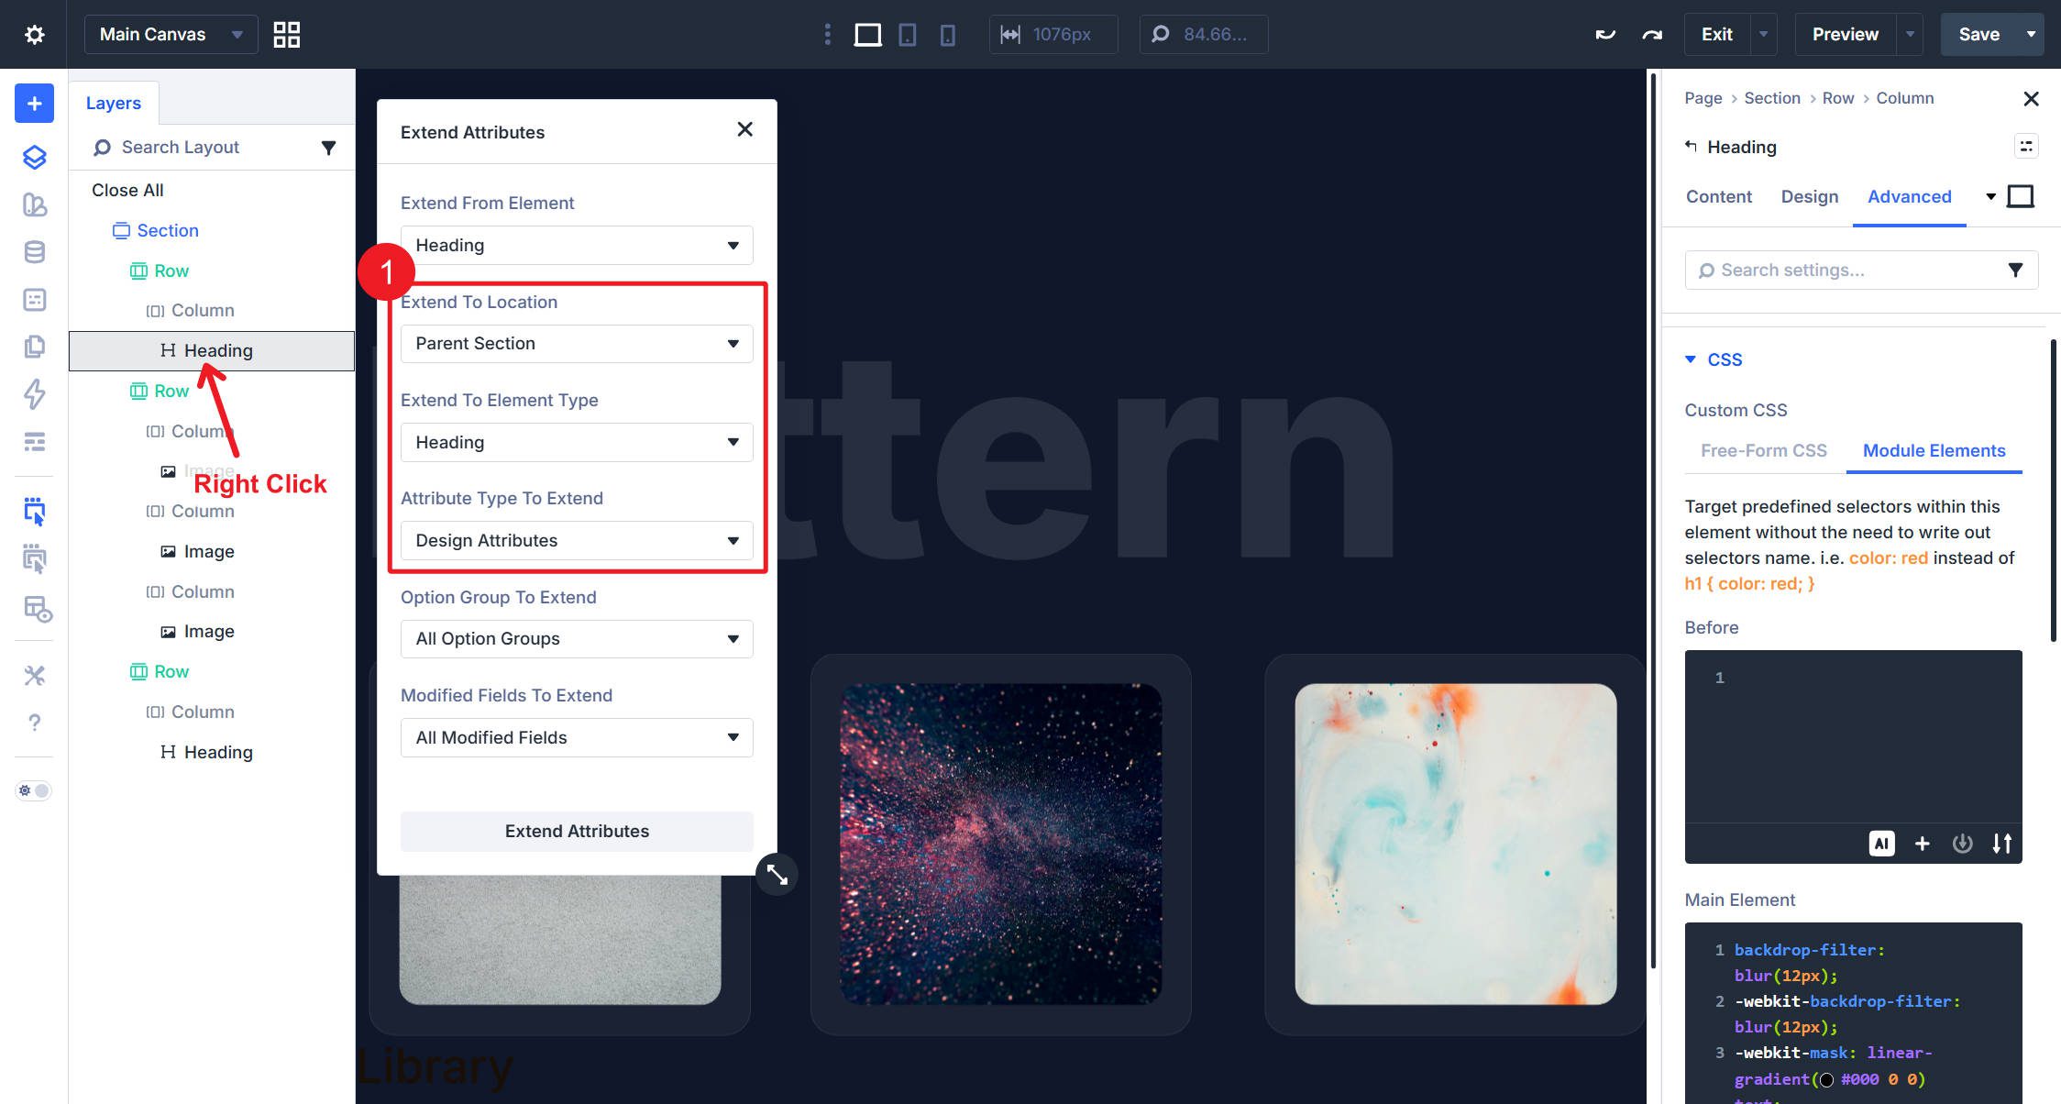Select the Layers navigator icon
Image resolution: width=2061 pixels, height=1104 pixels.
tap(33, 158)
